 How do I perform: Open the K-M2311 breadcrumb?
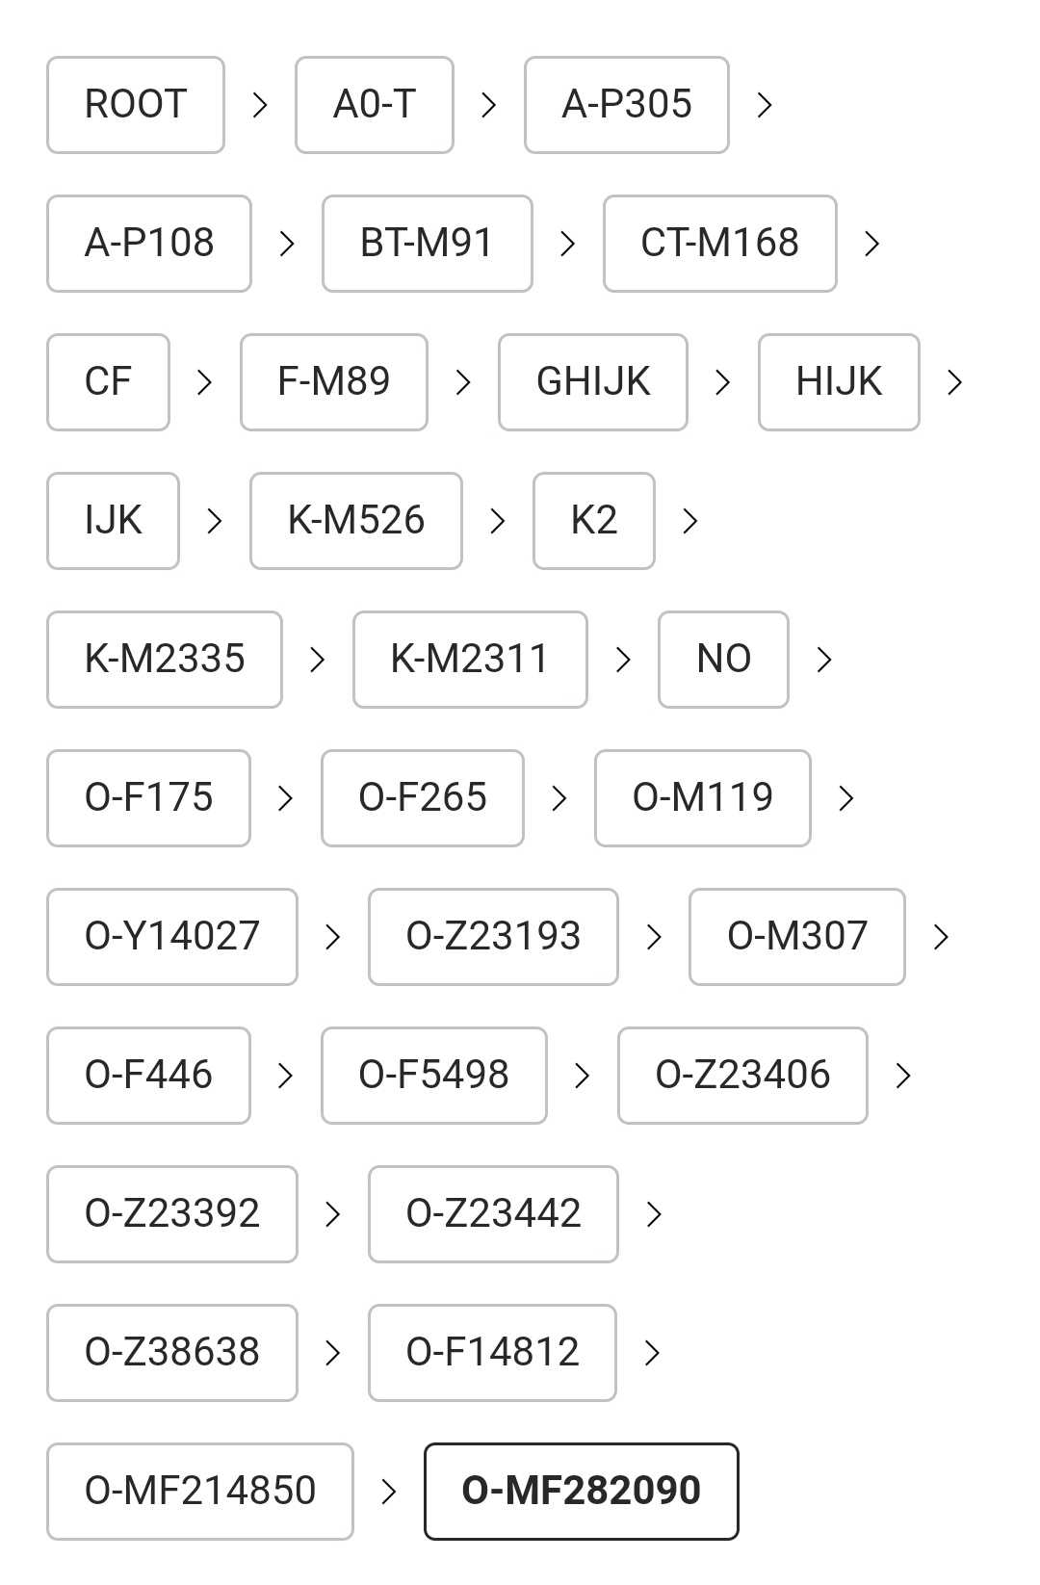(x=470, y=660)
